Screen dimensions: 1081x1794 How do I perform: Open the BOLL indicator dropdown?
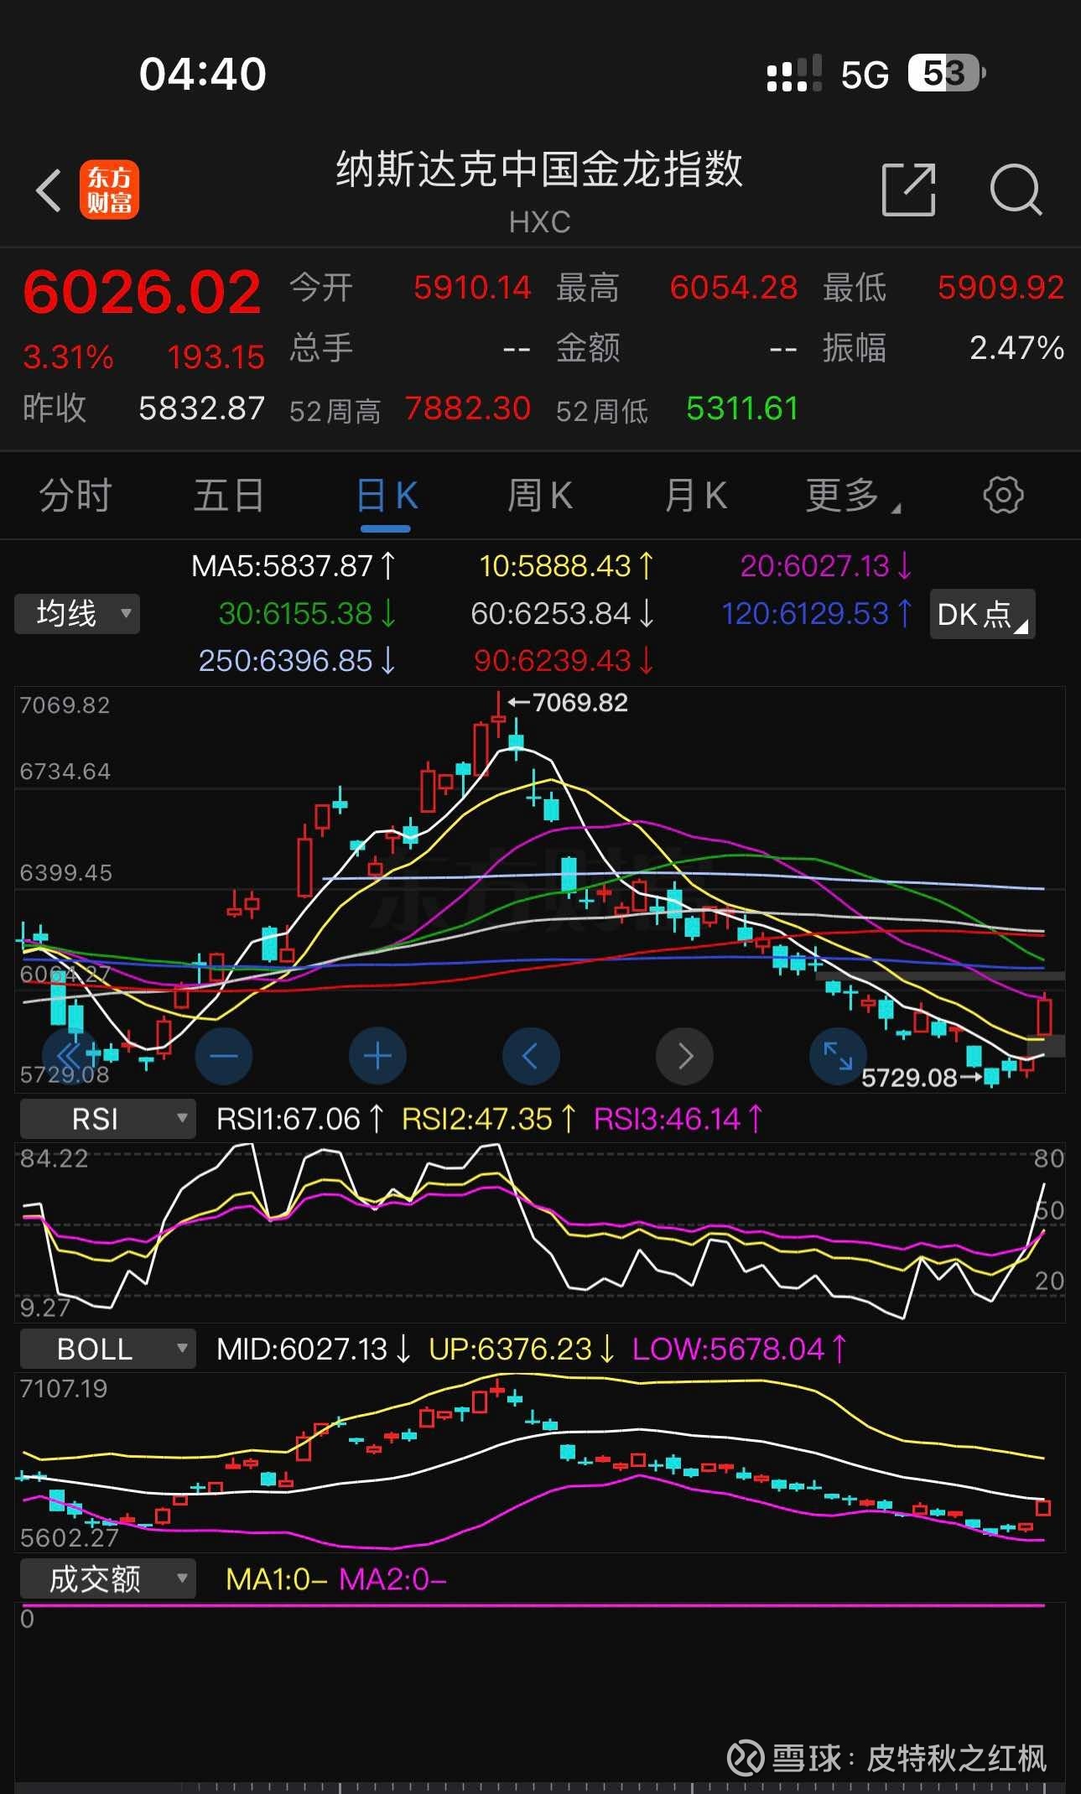[x=107, y=1349]
